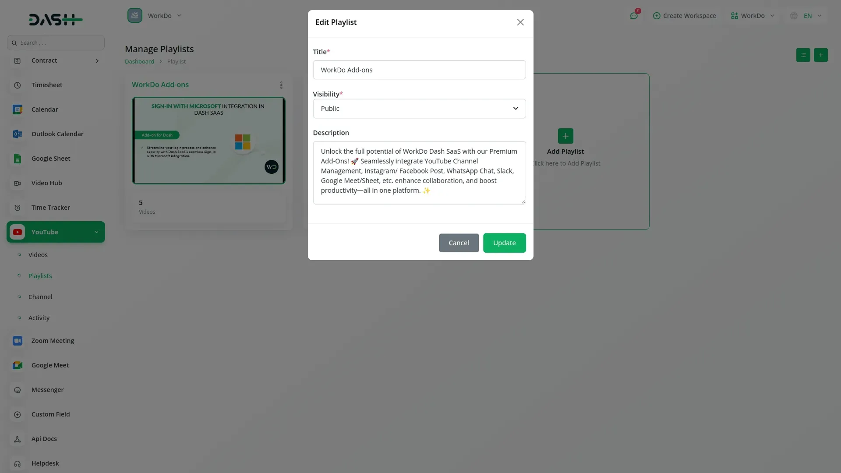
Task: Open the playlist thumbnail preview
Action: tap(208, 141)
